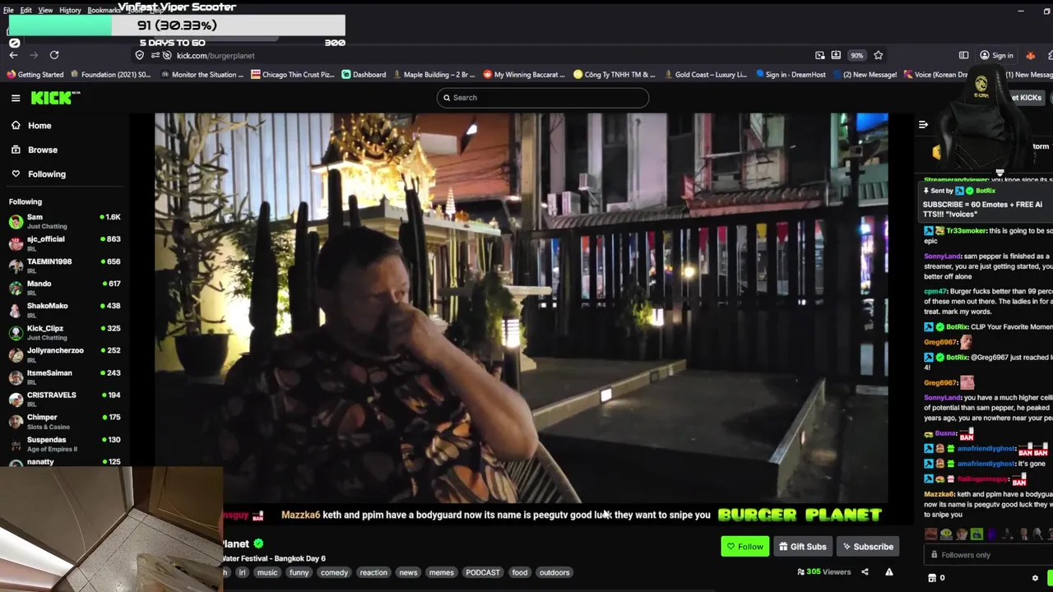Click the browser Sign in button
1053x592 pixels.
click(x=997, y=55)
